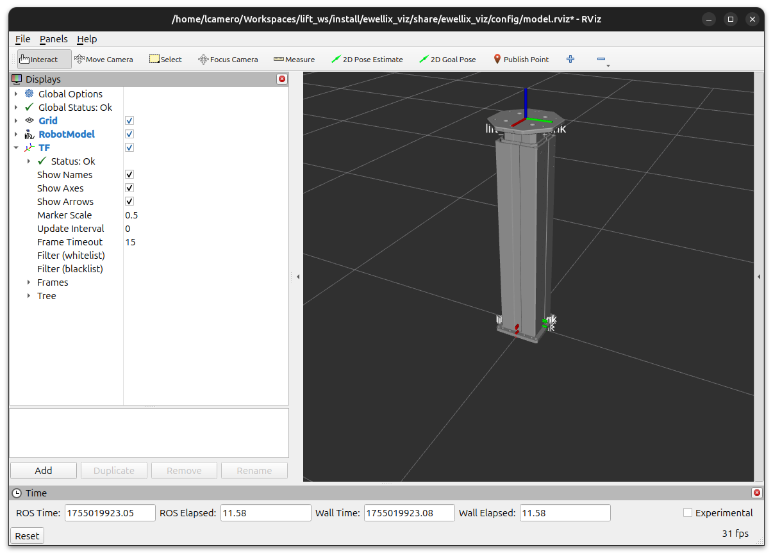This screenshot has width=773, height=556.
Task: Click the TF display axes icon
Action: pos(29,147)
